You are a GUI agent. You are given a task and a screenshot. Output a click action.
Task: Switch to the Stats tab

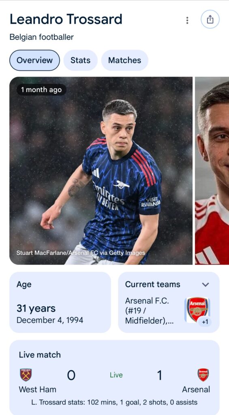pos(81,60)
